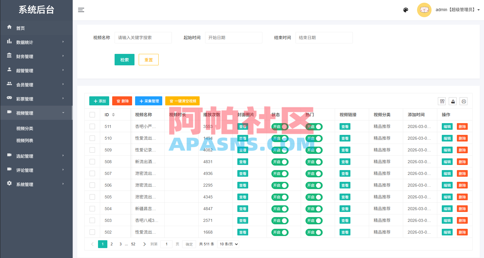Screen dimensions: 484x258
Task: Click the 重置 reset button
Action: coord(149,60)
